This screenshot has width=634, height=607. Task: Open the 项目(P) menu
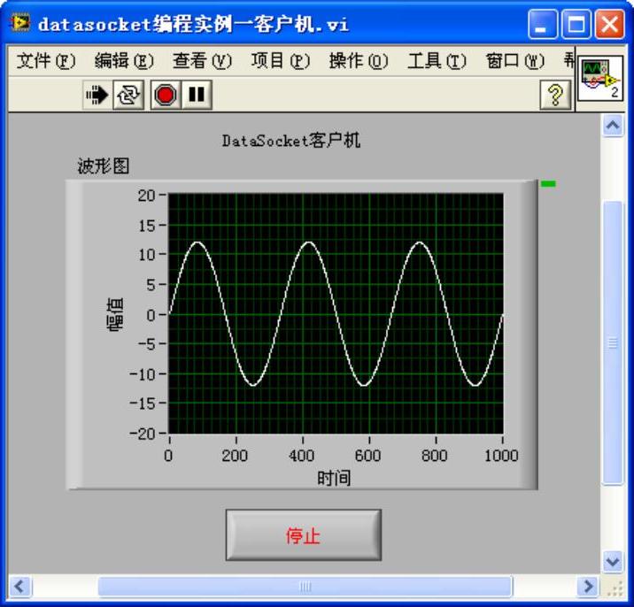(281, 61)
